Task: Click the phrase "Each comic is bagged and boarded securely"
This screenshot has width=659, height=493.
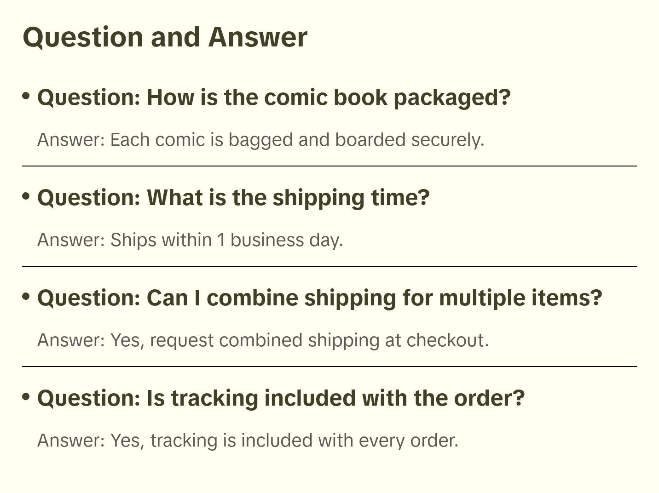Action: click(297, 140)
